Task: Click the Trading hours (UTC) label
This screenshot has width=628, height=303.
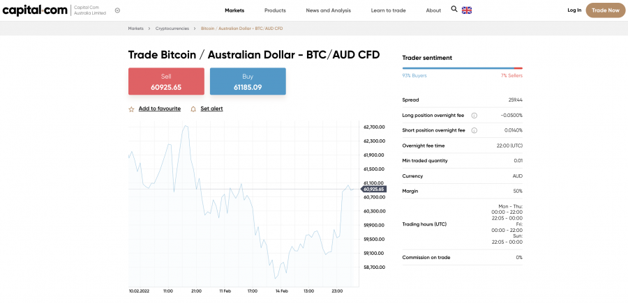Action: pyautogui.click(x=424, y=224)
